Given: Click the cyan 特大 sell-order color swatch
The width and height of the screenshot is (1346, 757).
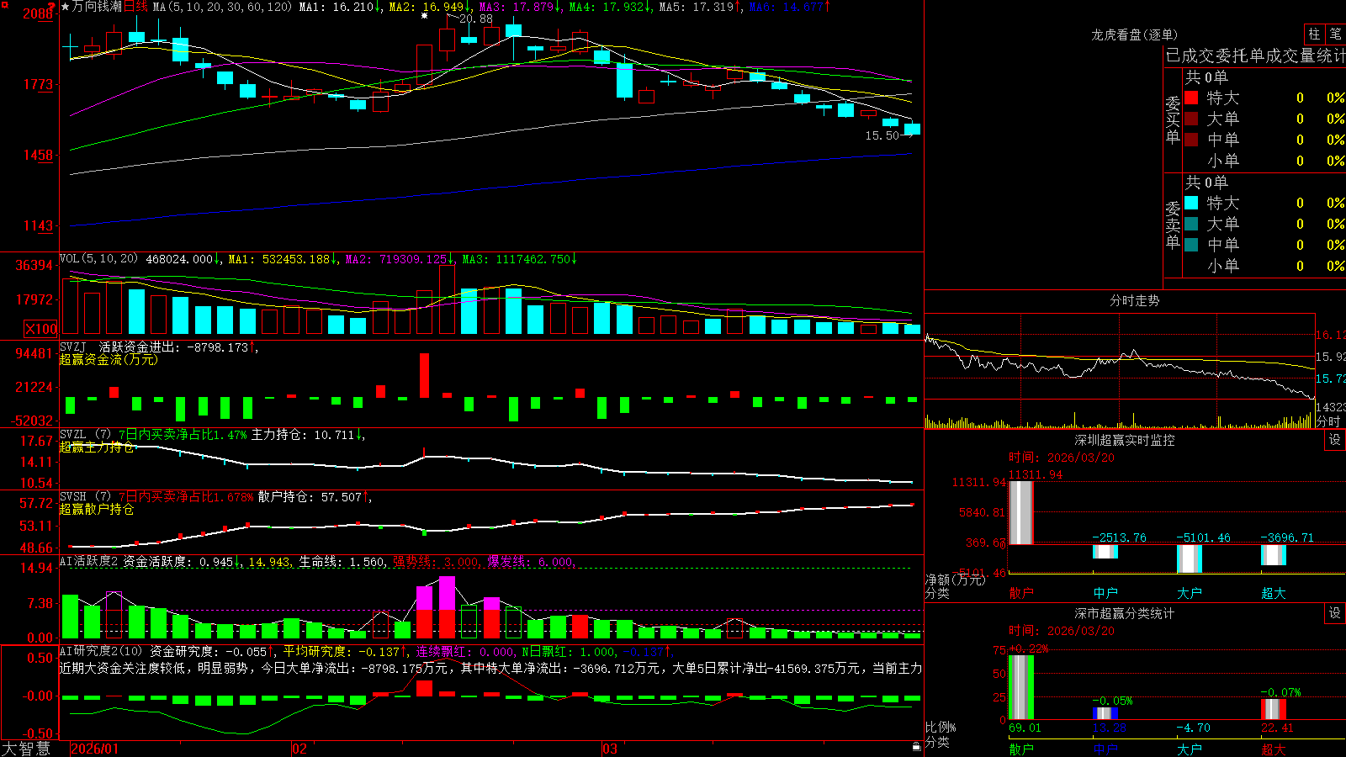Looking at the screenshot, I should (1191, 203).
